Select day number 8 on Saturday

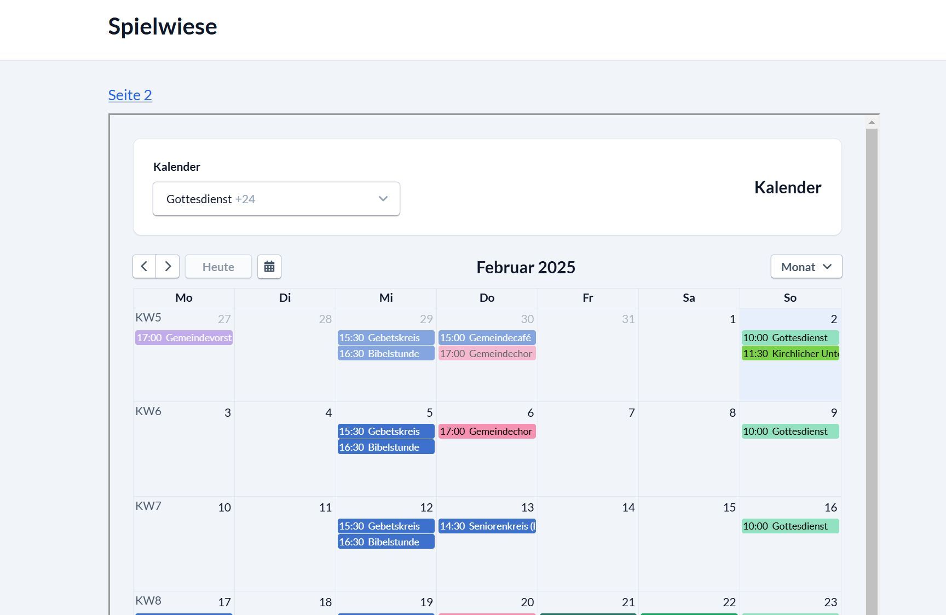[732, 413]
